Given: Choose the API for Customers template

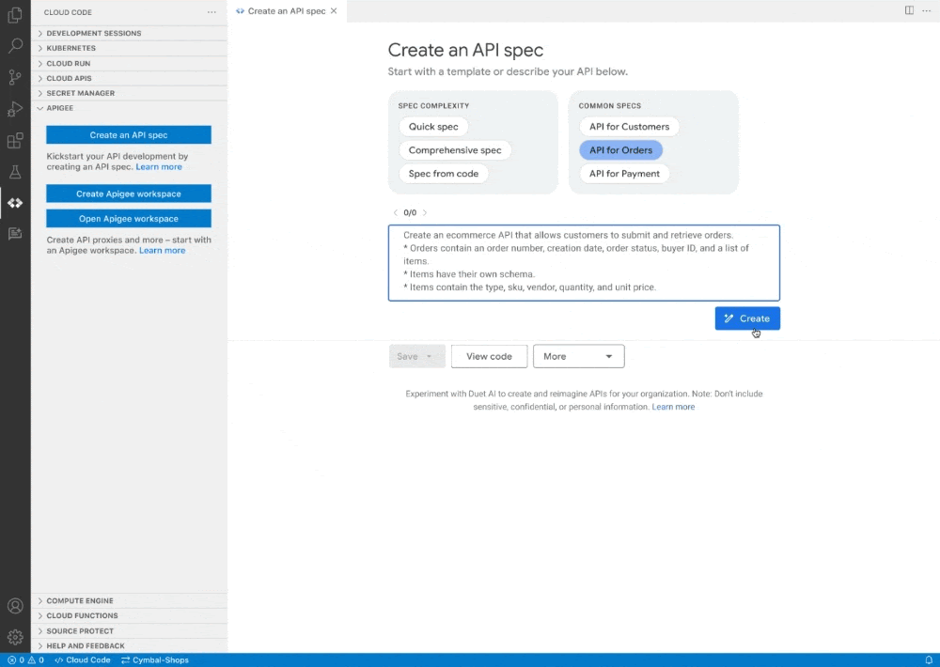Looking at the screenshot, I should click(x=629, y=126).
